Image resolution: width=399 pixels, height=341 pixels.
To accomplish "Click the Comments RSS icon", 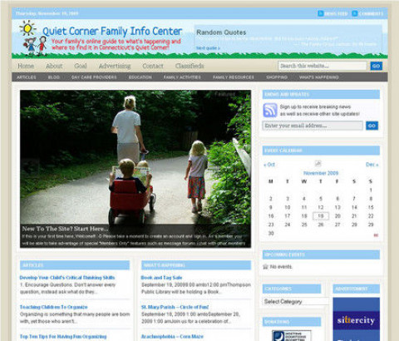I will tap(355, 13).
